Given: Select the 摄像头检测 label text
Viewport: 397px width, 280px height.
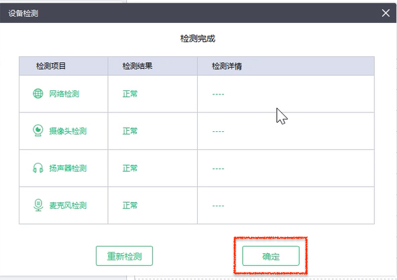Looking at the screenshot, I should [68, 131].
